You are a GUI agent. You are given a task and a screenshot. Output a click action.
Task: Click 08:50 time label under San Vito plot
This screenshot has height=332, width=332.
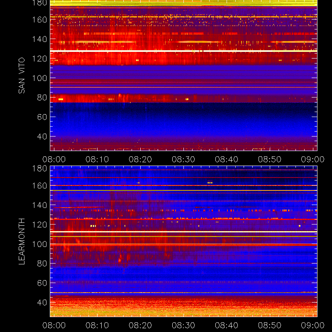[269, 159]
